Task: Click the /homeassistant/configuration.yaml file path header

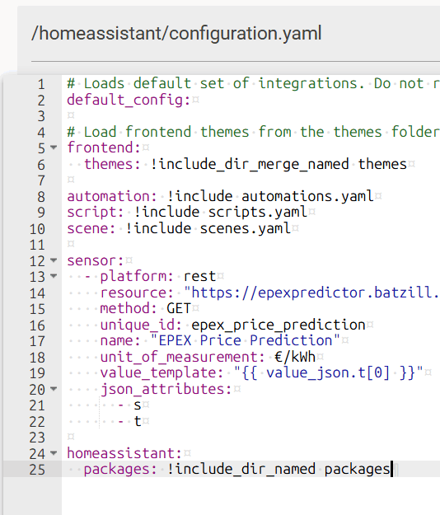Action: coord(176,34)
